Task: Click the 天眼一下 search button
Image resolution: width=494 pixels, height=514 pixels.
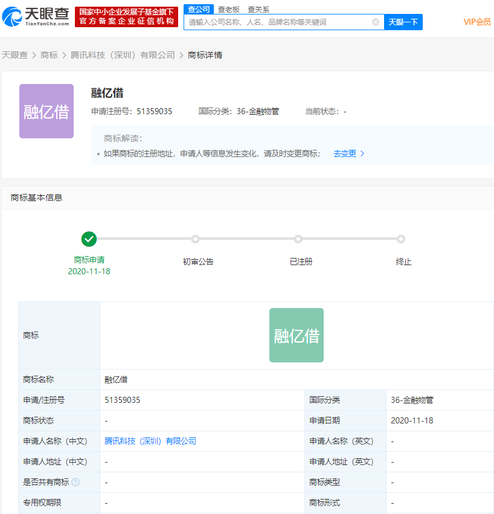Action: [403, 22]
